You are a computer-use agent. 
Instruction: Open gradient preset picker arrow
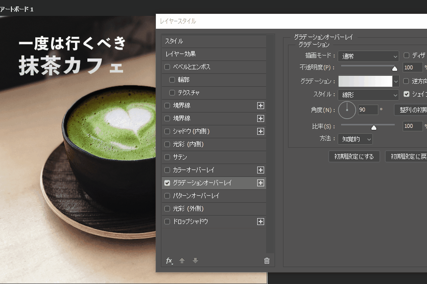coord(396,81)
